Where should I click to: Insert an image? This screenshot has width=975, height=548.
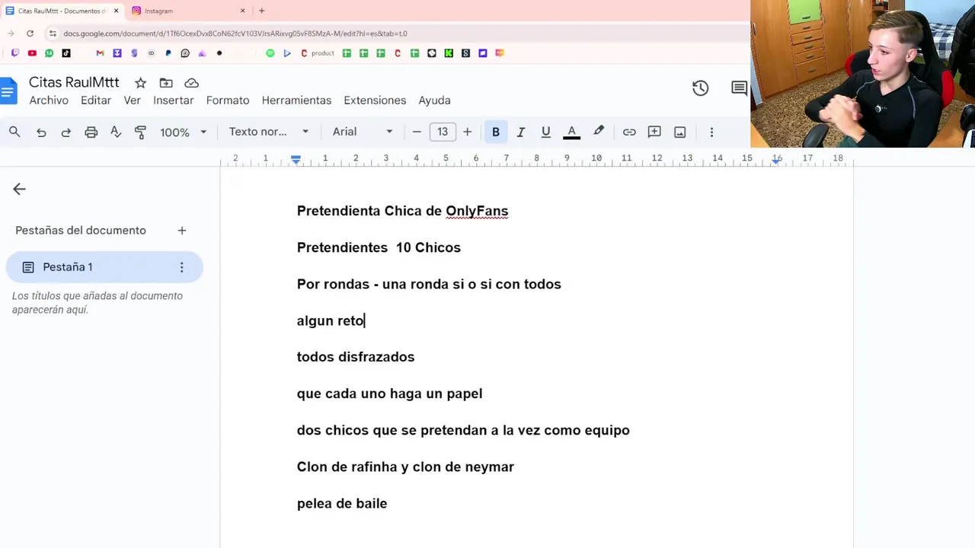(x=680, y=132)
